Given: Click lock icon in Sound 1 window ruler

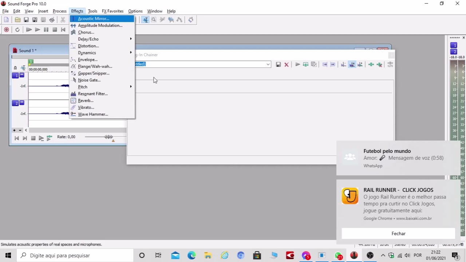Looking at the screenshot, I should 15,68.
